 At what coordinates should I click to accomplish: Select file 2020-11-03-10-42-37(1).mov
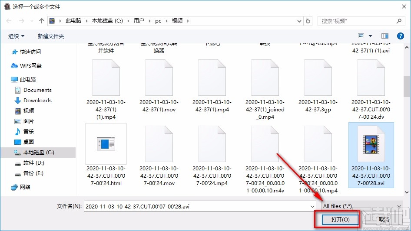pos(159,86)
